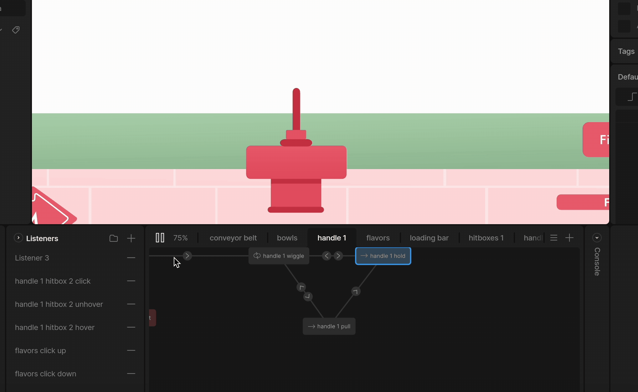
Task: Click the tag icon in left panel
Action: pyautogui.click(x=16, y=30)
